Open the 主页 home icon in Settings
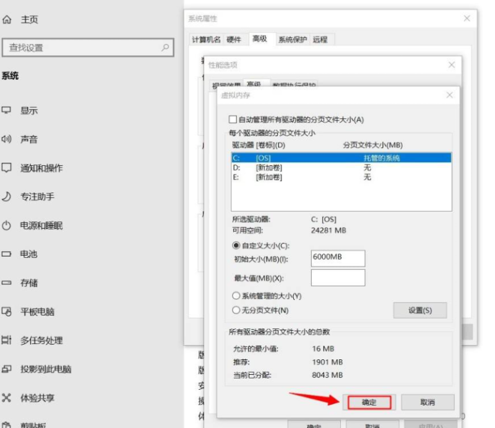 point(7,20)
